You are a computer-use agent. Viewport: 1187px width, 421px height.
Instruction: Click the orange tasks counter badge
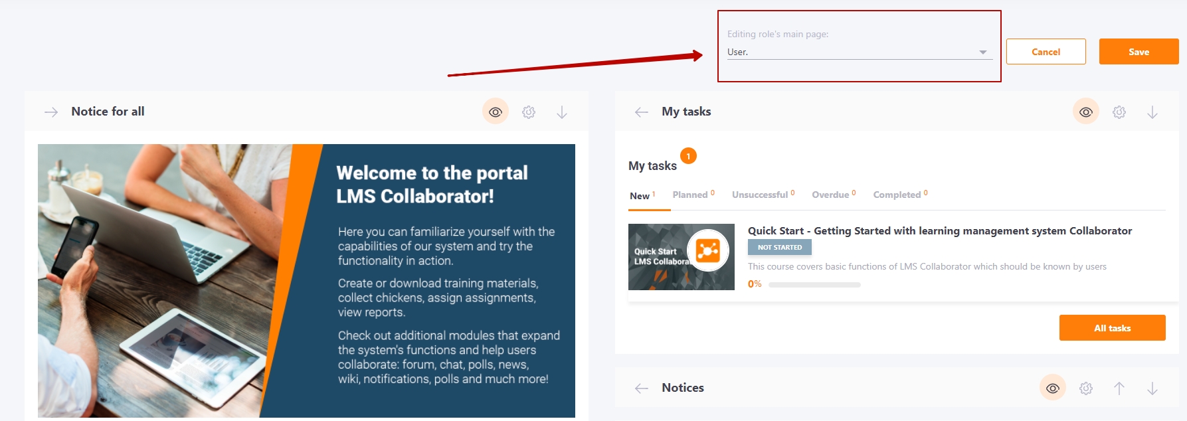click(x=688, y=156)
